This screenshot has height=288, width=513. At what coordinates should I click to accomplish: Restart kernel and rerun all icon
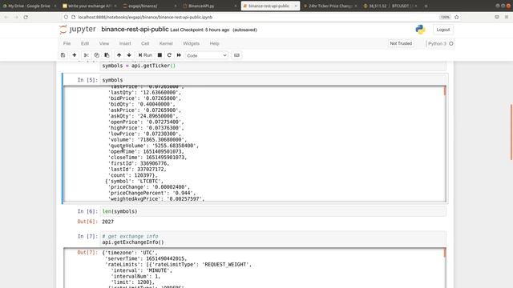pyautogui.click(x=179, y=55)
